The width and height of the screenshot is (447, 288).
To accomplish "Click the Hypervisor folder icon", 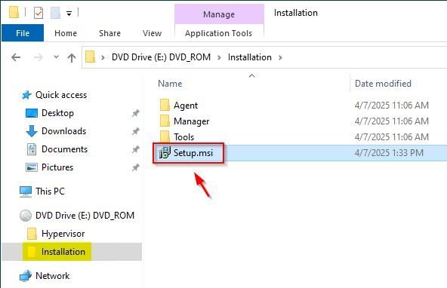I will [x=32, y=234].
